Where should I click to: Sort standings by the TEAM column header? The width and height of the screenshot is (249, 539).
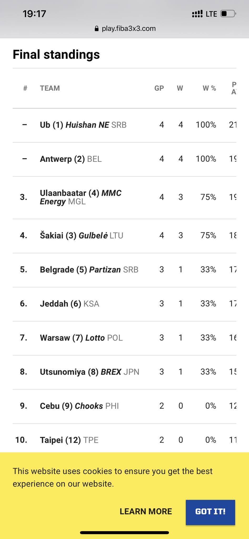click(50, 88)
